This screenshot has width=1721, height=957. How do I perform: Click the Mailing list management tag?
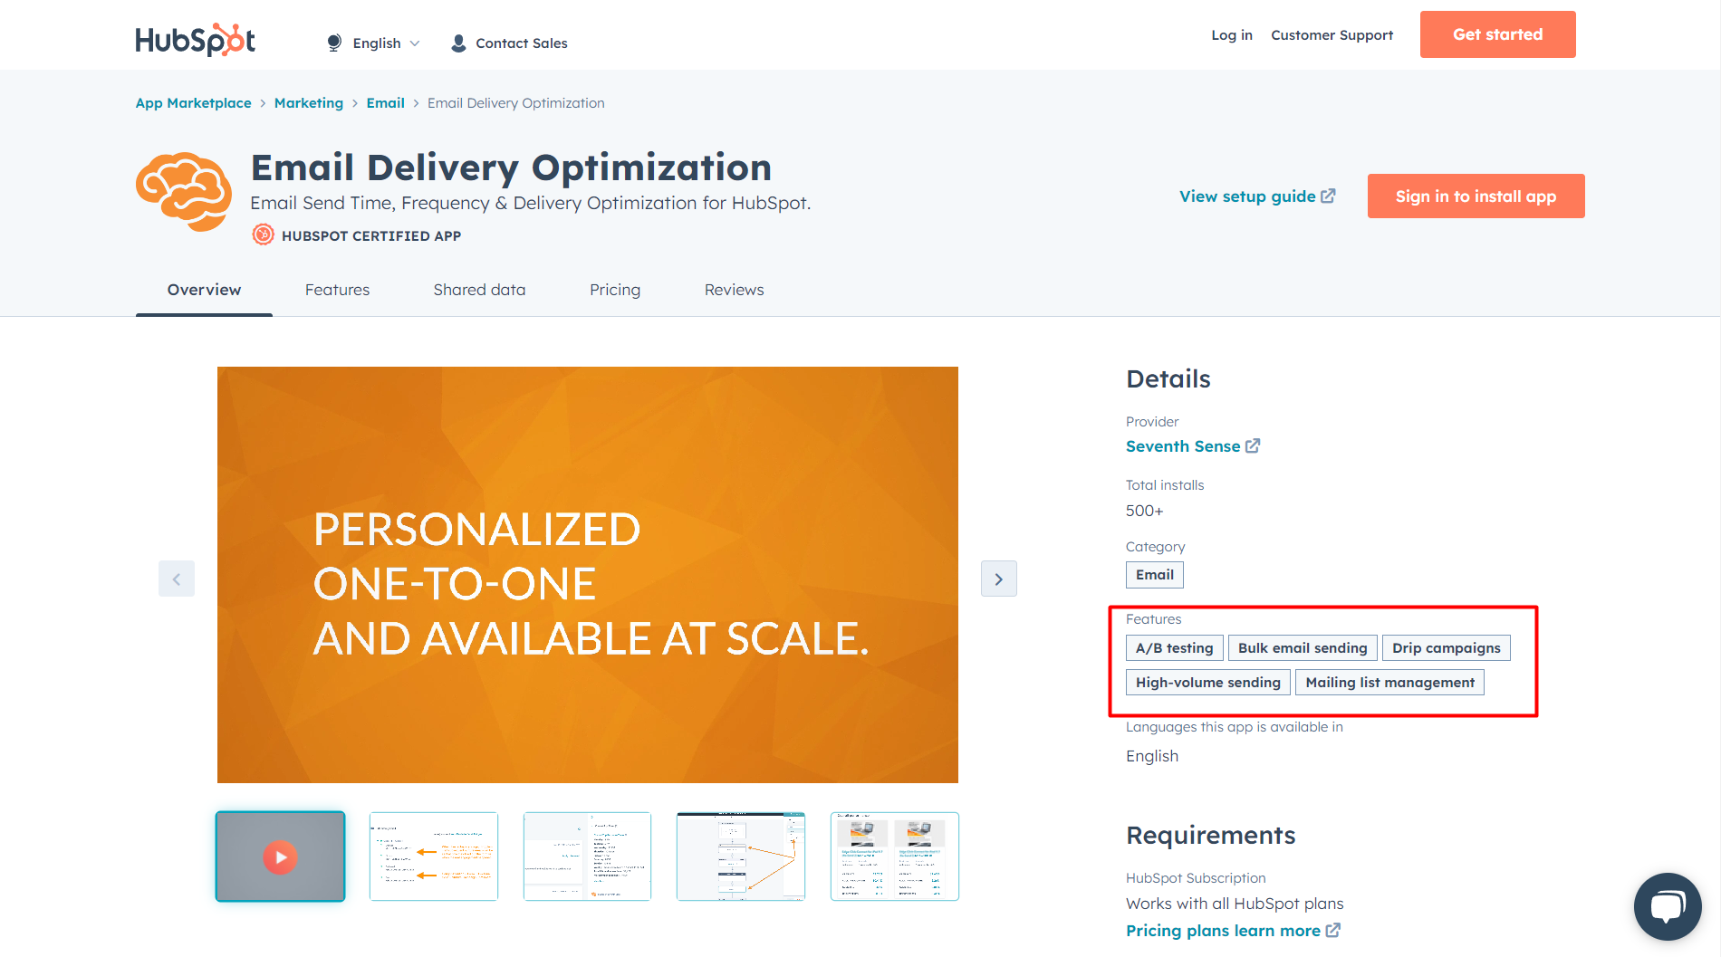[x=1390, y=683]
